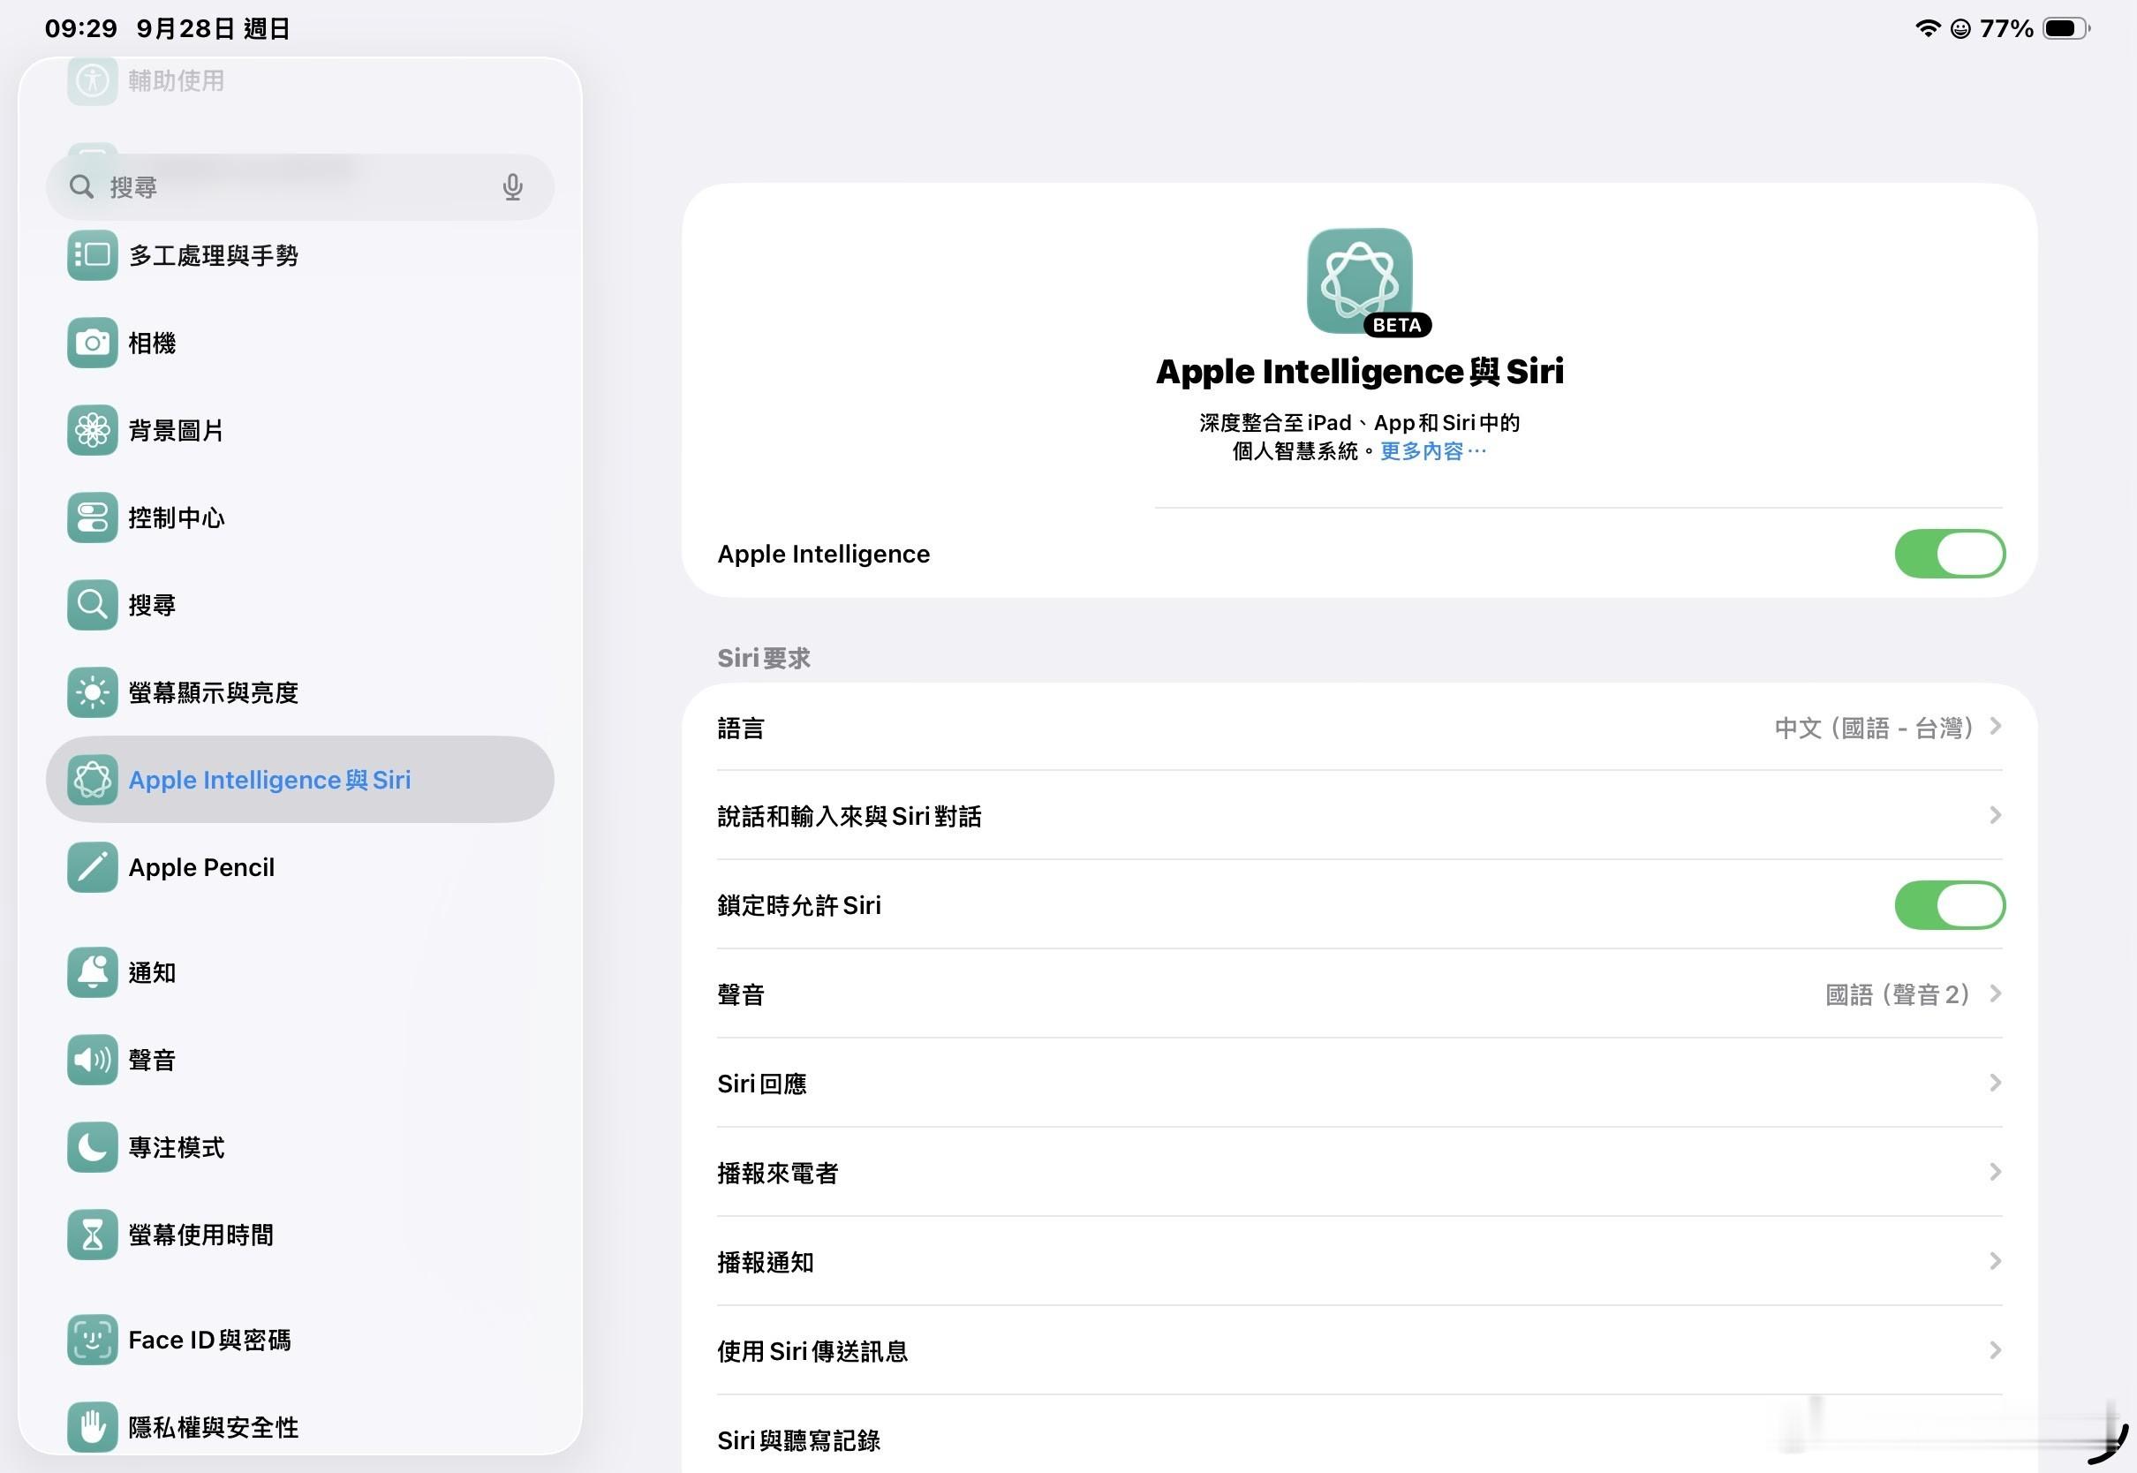
Task: Select the 背景圖片 flower icon
Action: pos(92,430)
